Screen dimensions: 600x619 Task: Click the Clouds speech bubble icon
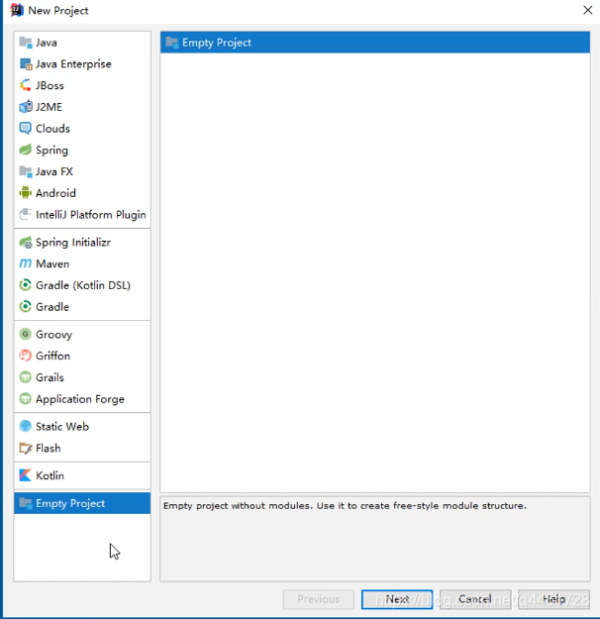coord(26,129)
